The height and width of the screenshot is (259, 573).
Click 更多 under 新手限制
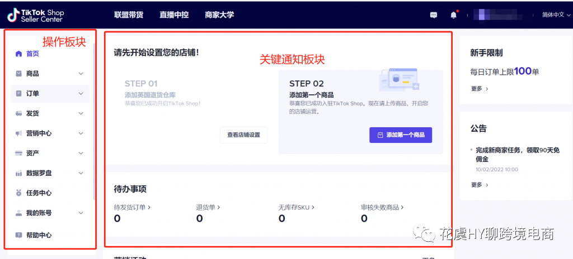480,89
